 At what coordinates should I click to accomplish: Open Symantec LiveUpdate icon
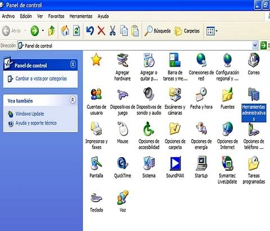[227, 163]
